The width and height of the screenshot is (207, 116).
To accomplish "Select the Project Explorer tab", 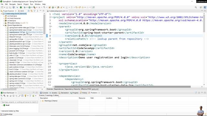I will pyautogui.click(x=8, y=11).
